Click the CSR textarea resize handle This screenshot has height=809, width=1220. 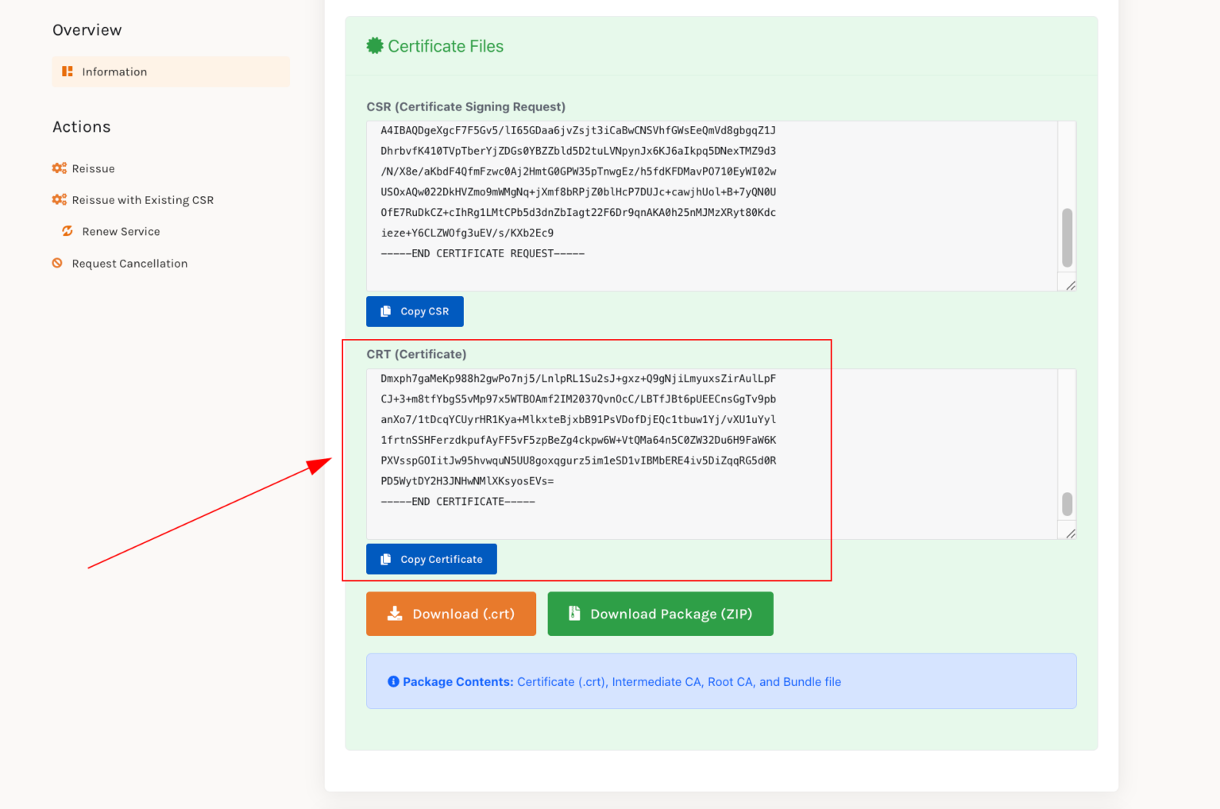click(1070, 285)
